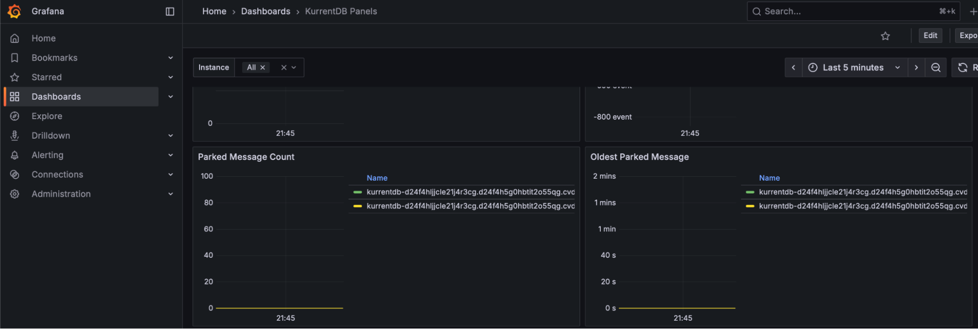Click the plus icon in top bar
The width and height of the screenshot is (978, 329).
click(973, 11)
